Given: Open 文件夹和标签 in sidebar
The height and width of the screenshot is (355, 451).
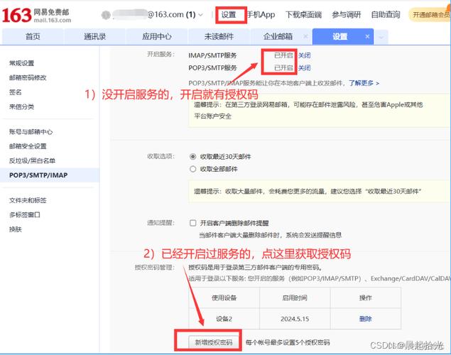Looking at the screenshot, I should 28,200.
